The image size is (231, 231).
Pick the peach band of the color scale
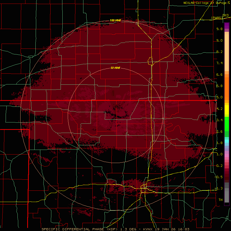(227, 53)
